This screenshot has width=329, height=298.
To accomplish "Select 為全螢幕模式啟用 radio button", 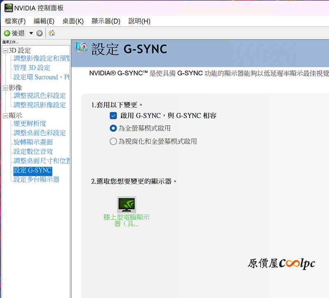I will (114, 128).
